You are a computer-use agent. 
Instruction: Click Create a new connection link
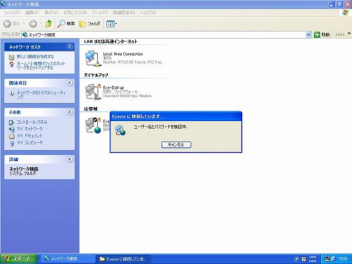(x=35, y=56)
